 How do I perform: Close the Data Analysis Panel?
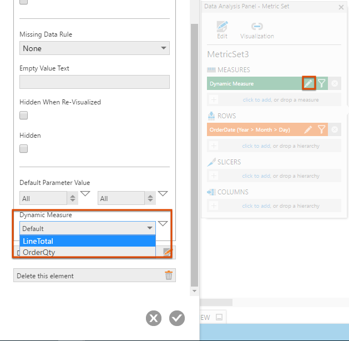[341, 7]
